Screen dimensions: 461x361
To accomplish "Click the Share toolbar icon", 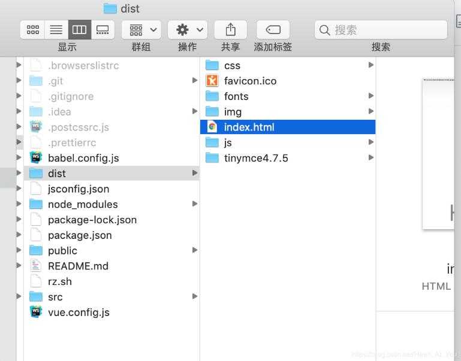I will 230,29.
